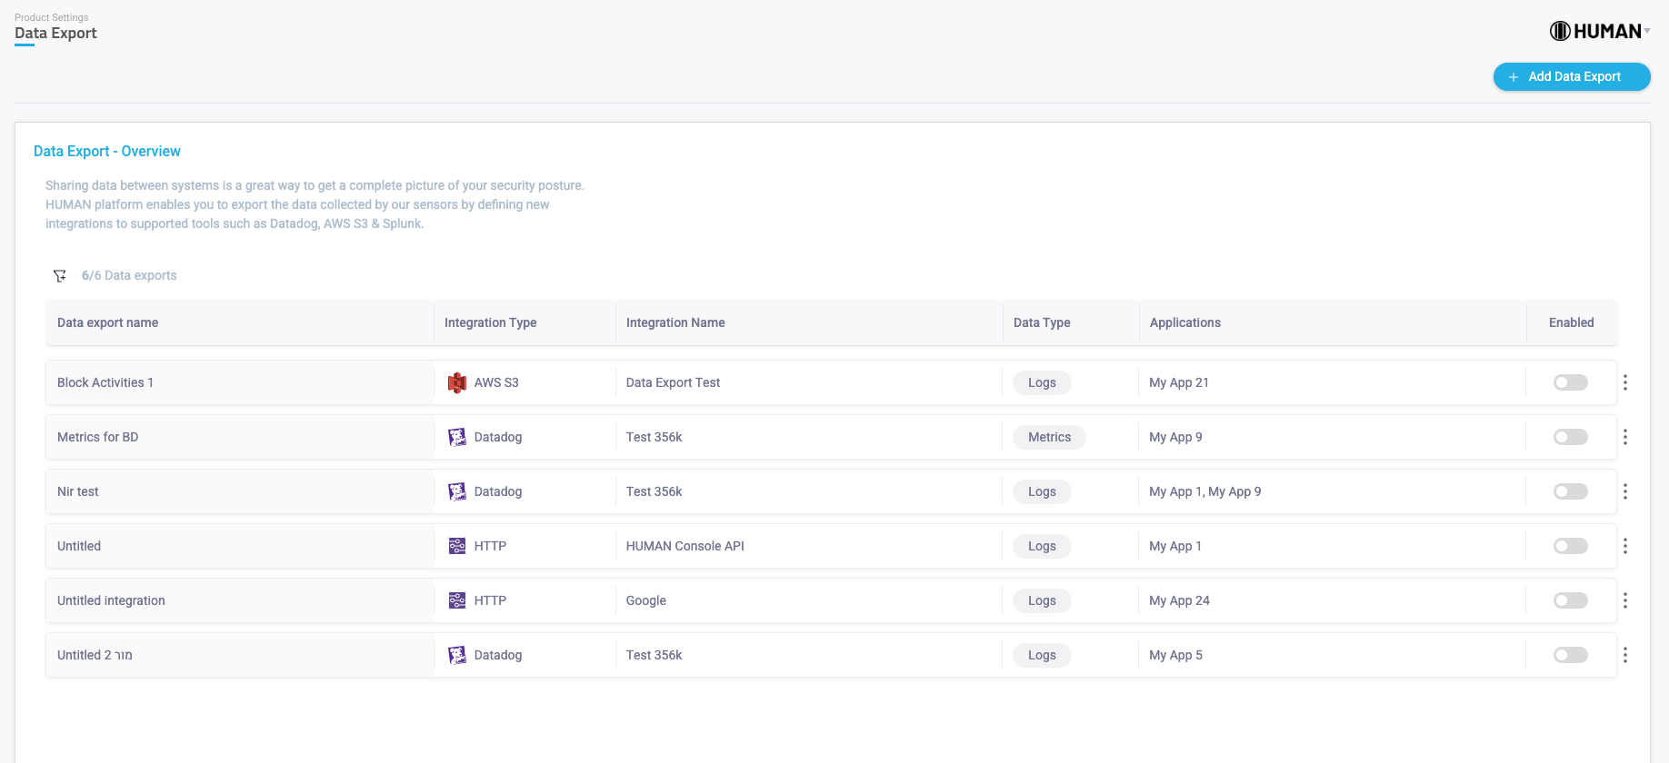Click the HUMAN logo at top right
The height and width of the screenshot is (763, 1669).
pyautogui.click(x=1594, y=31)
